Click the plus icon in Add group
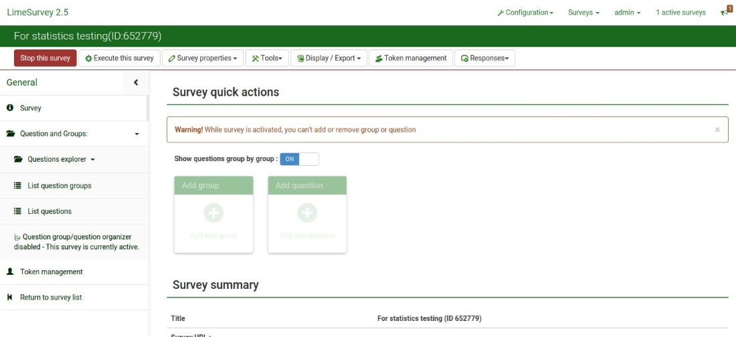Screen dimensions: 736x337 213,213
